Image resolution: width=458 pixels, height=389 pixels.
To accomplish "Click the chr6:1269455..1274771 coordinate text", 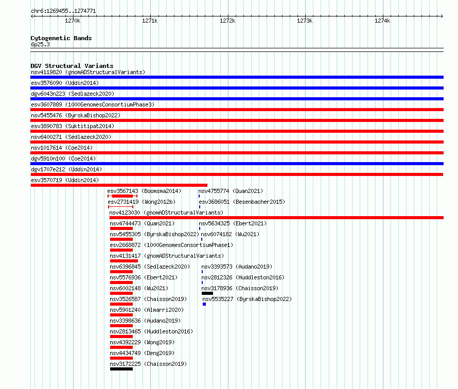I will pyautogui.click(x=63, y=11).
